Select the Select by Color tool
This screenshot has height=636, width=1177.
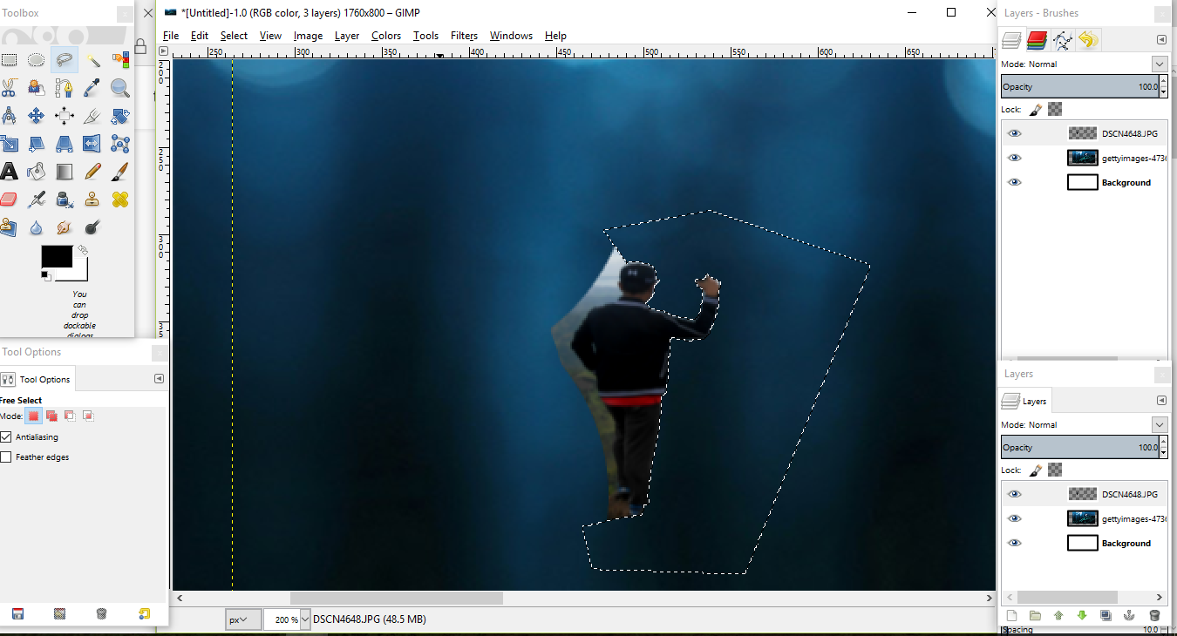(x=120, y=60)
